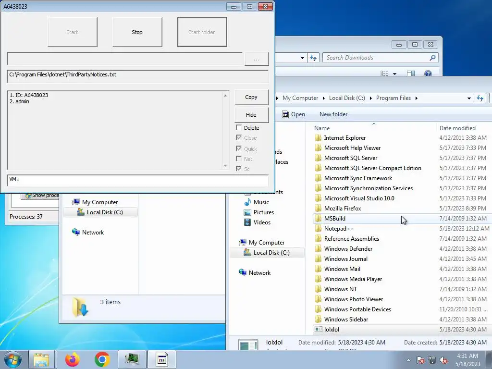The width and height of the screenshot is (492, 369).
Task: Click Local Disk (C:) in the breadcrumb
Action: pyautogui.click(x=347, y=98)
